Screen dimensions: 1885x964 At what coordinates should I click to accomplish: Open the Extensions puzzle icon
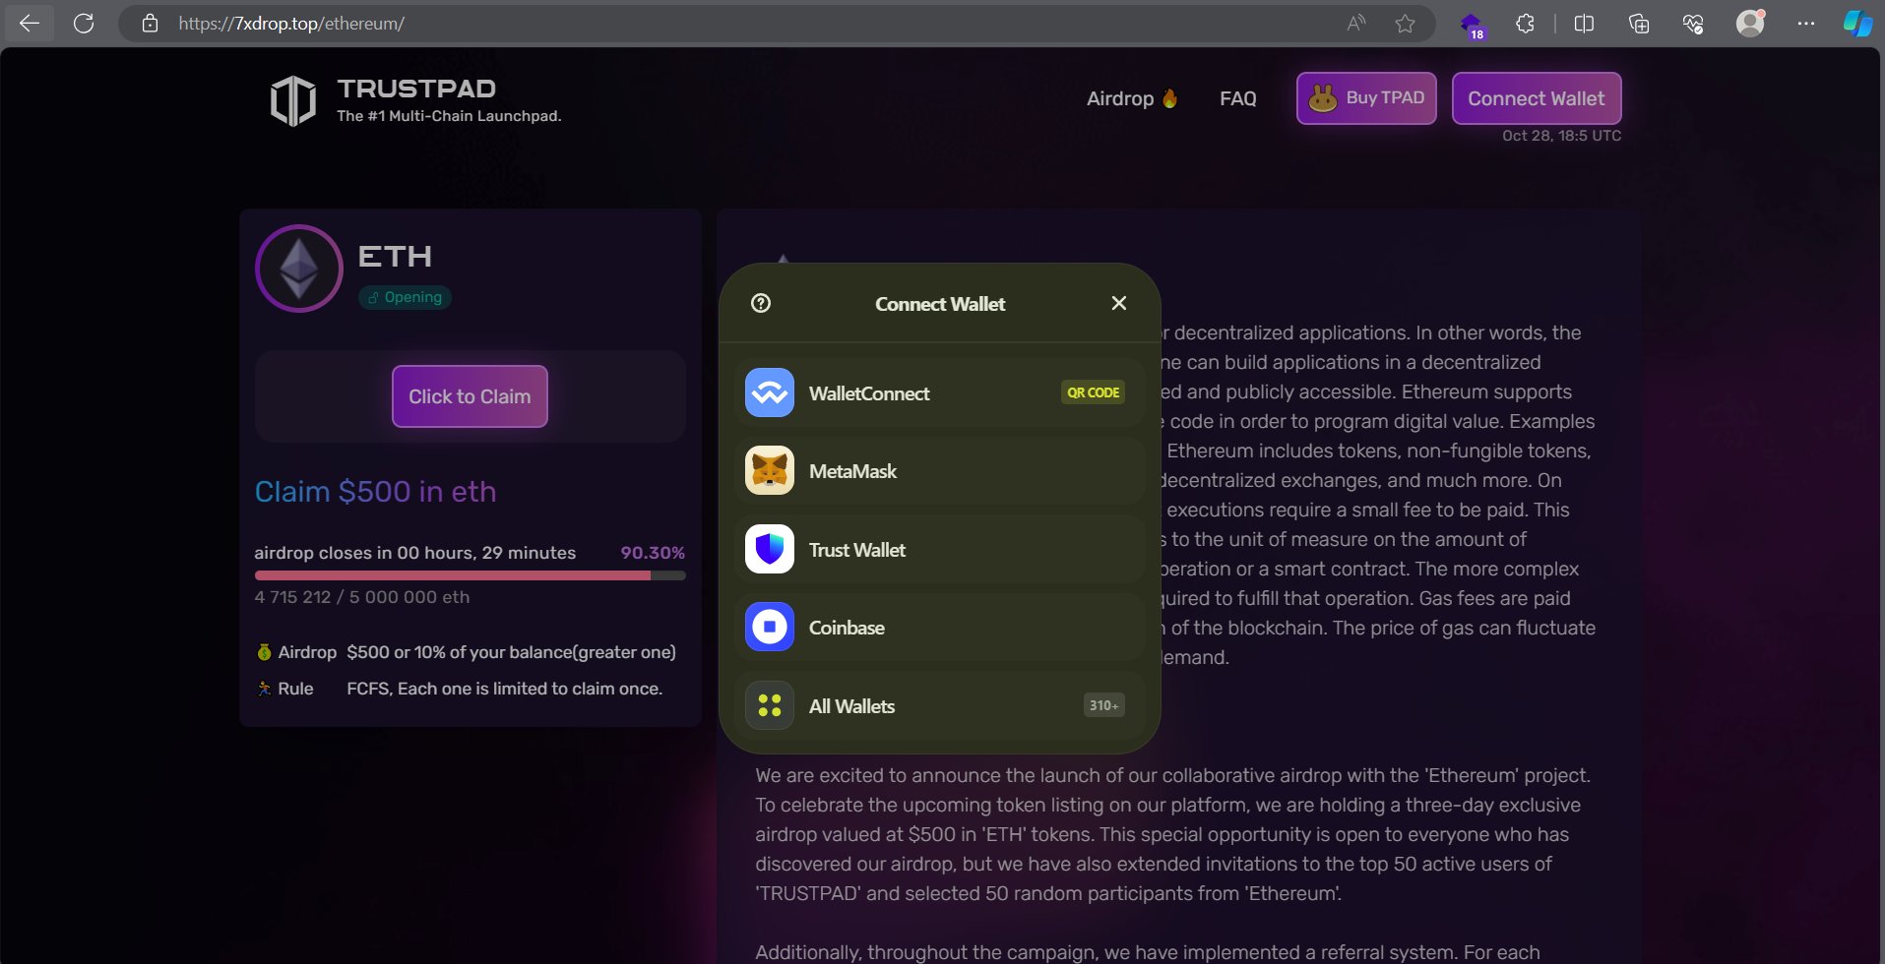(1525, 23)
